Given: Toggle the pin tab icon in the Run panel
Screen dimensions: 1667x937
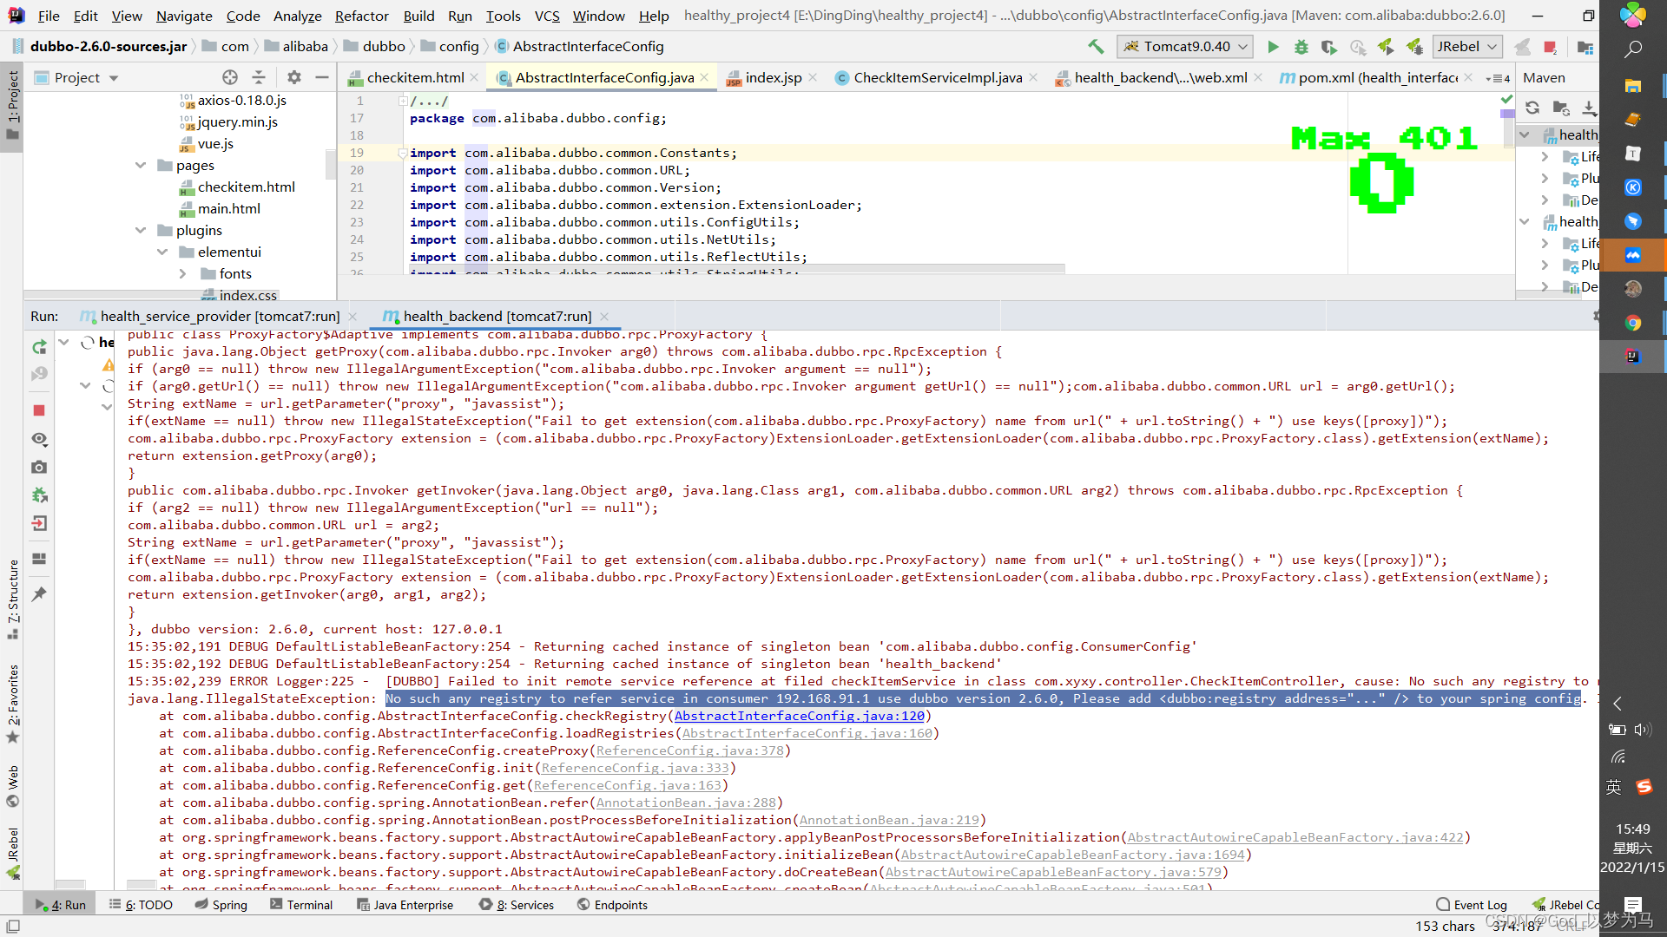Looking at the screenshot, I should [39, 594].
